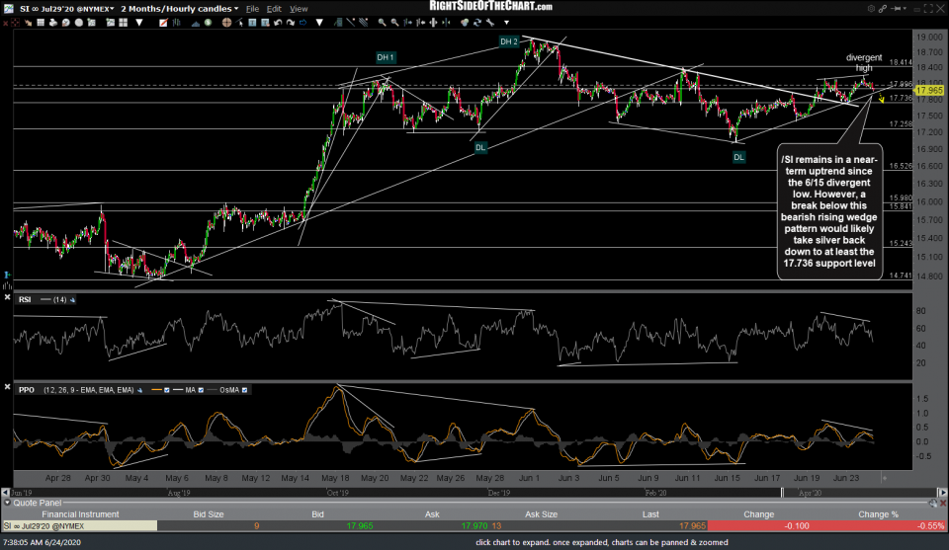The width and height of the screenshot is (949, 550).
Task: Open the File menu
Action: pos(254,8)
